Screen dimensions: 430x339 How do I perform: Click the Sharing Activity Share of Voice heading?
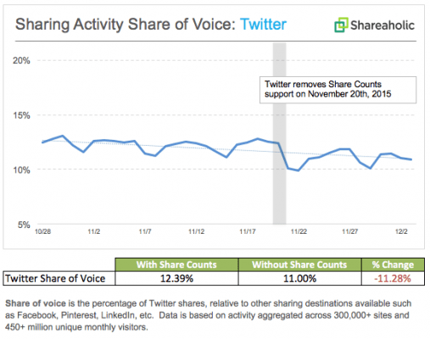[x=151, y=25]
